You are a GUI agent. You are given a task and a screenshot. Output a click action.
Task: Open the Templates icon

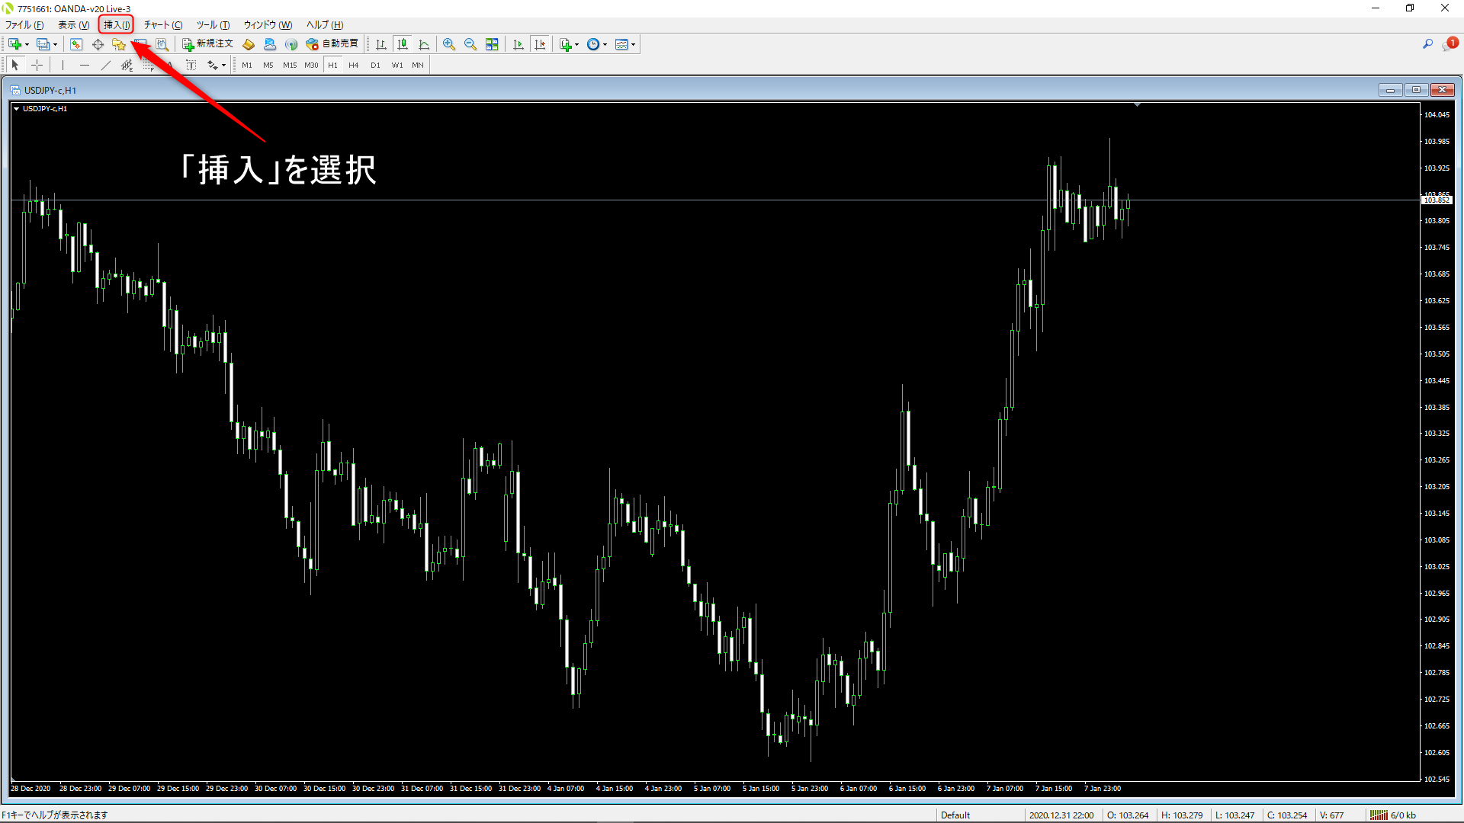tap(621, 44)
